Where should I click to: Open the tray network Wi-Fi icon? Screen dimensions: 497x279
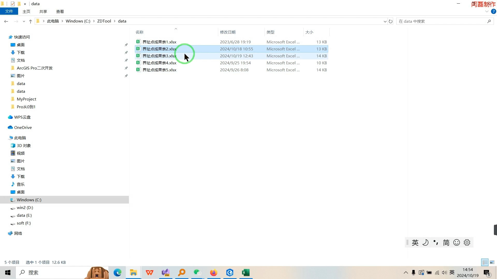point(437,273)
